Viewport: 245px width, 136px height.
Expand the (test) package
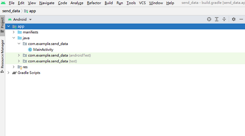tap(19, 61)
